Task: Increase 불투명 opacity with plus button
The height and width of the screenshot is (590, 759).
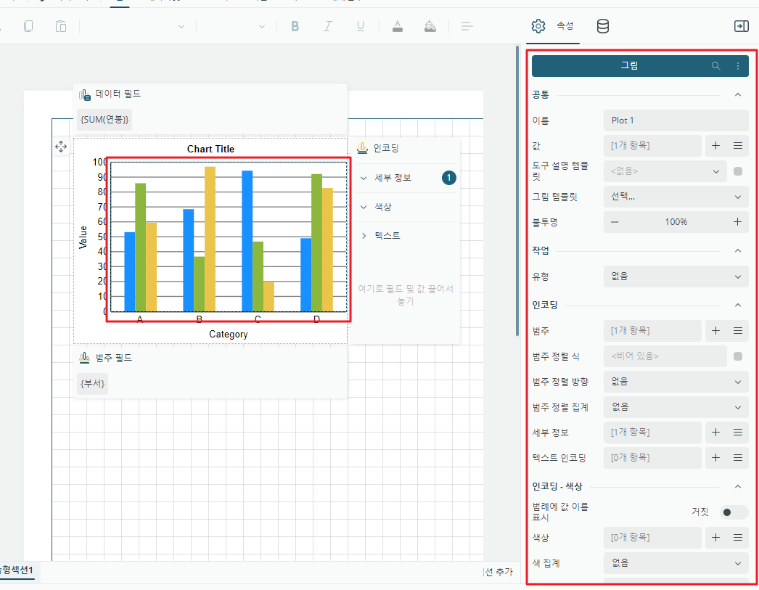Action: tap(737, 222)
